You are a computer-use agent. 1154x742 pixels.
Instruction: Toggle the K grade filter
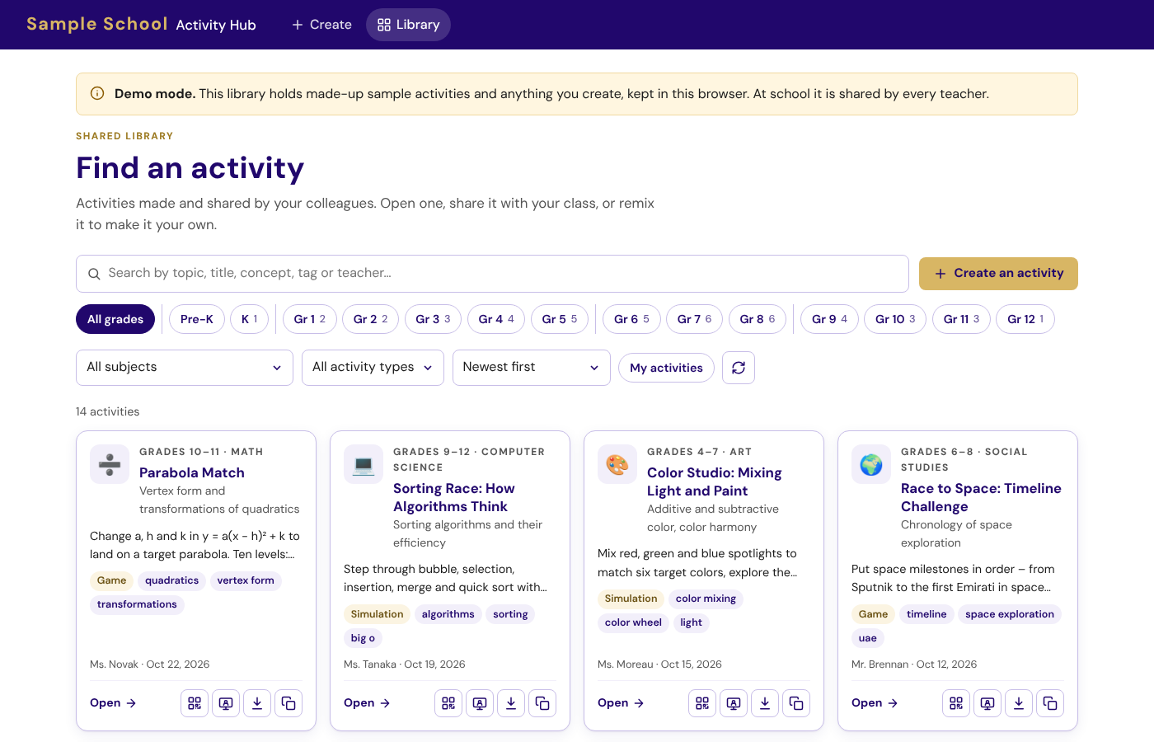coord(249,319)
